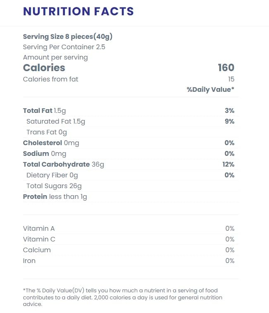Image resolution: width=269 pixels, height=313 pixels.
Task: Click the Protein less than 1g row
Action: point(55,197)
